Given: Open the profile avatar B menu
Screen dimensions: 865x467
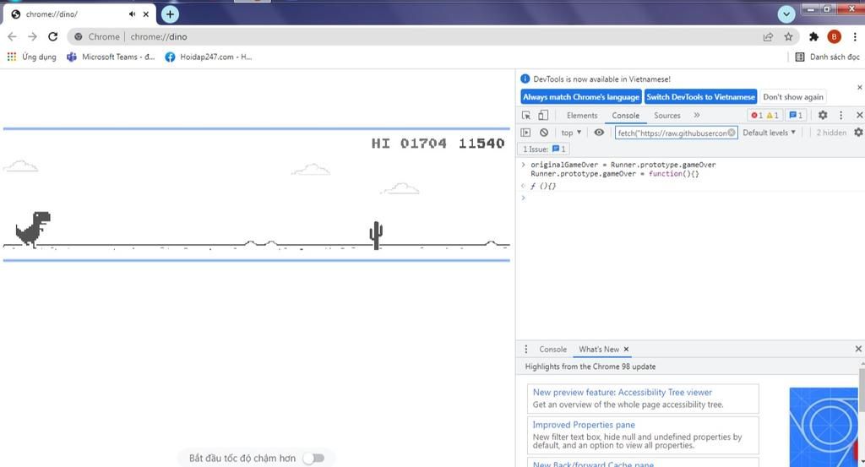Looking at the screenshot, I should pyautogui.click(x=834, y=37).
